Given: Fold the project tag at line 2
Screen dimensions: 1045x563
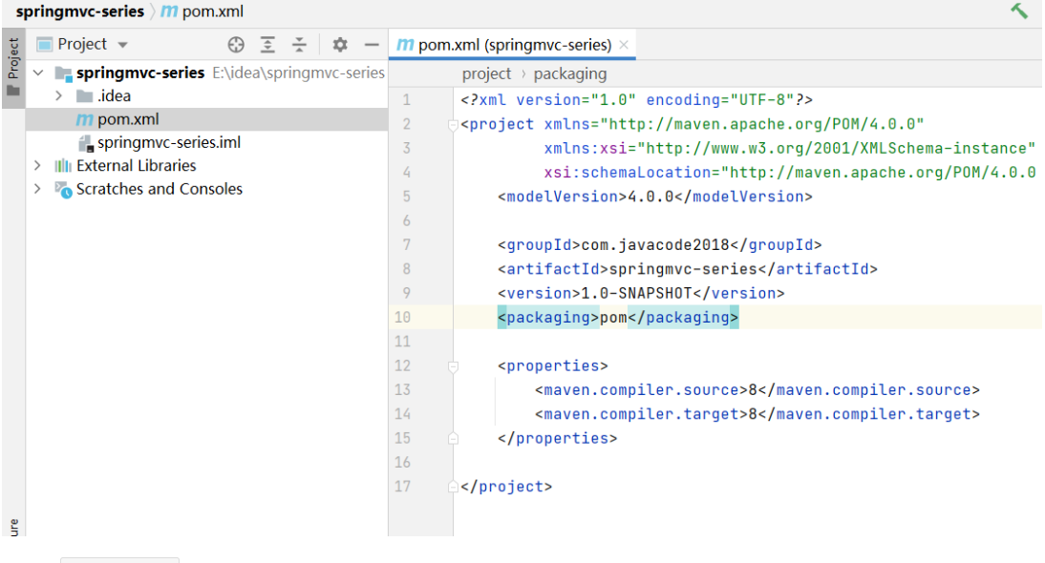Looking at the screenshot, I should pyautogui.click(x=453, y=125).
